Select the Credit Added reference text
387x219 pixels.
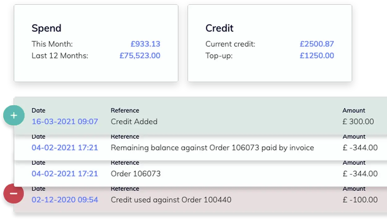coord(134,122)
